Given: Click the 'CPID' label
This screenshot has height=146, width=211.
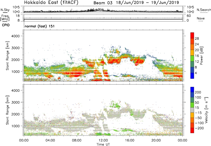Looking at the screenshot, I should pyautogui.click(x=6, y=25).
